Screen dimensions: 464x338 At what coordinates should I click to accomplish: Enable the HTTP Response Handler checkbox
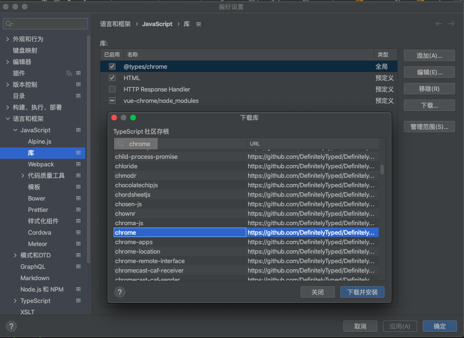click(112, 90)
